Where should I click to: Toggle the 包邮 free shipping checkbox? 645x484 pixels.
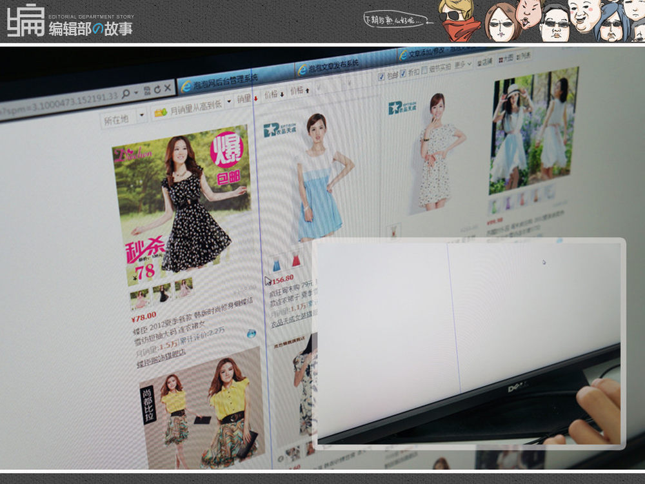pos(381,76)
